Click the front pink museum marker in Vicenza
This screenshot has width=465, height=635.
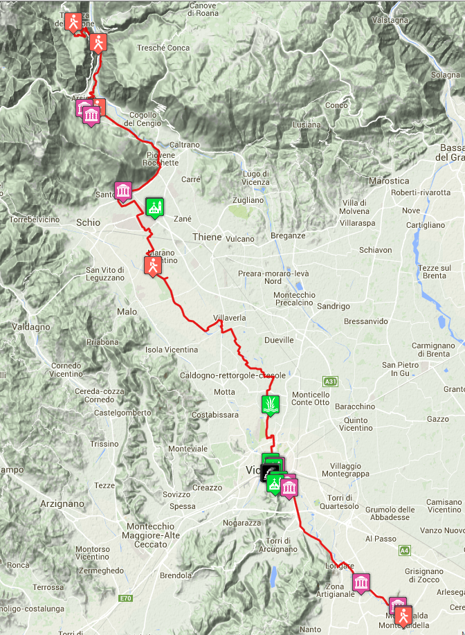[x=289, y=488]
